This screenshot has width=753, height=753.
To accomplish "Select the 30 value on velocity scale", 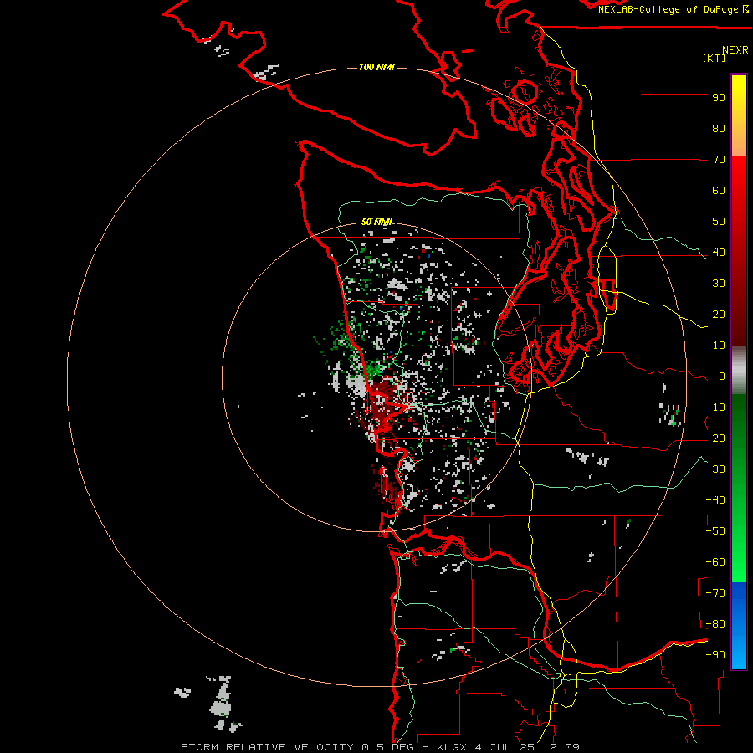I will click(x=719, y=284).
